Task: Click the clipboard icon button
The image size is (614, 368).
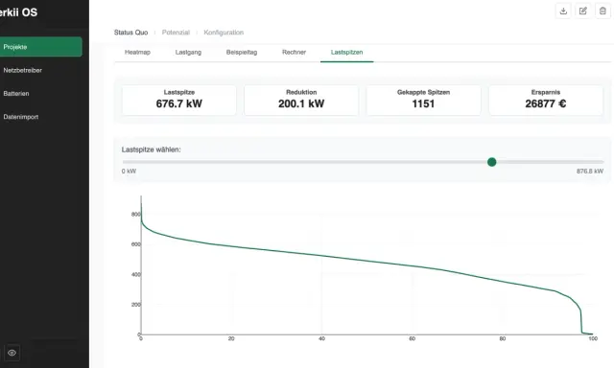Action: click(602, 11)
